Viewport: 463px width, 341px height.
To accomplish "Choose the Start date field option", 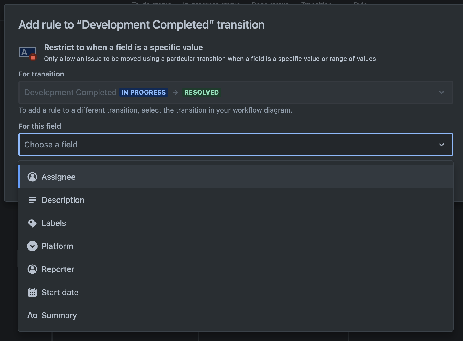I will 236,292.
